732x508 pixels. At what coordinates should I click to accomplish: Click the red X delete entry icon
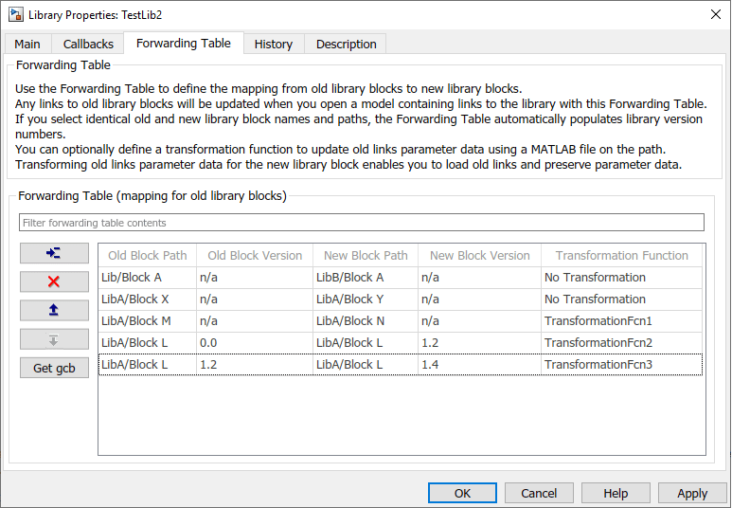(54, 281)
